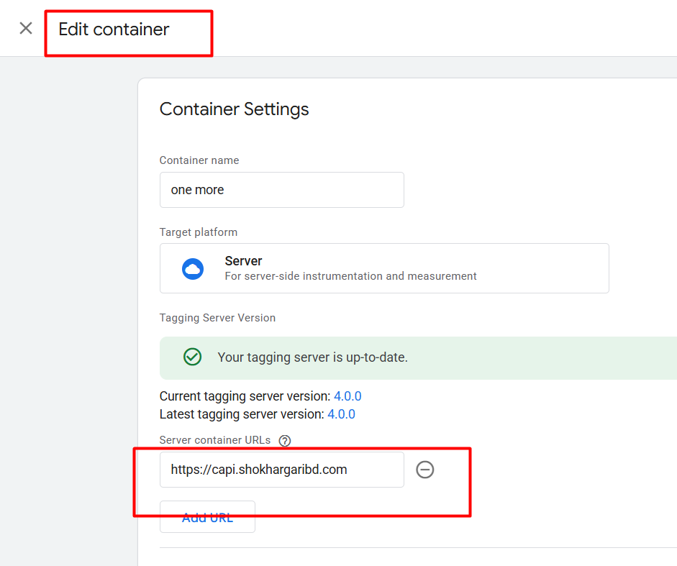Select the Server target platform card
The image size is (677, 566).
click(384, 268)
